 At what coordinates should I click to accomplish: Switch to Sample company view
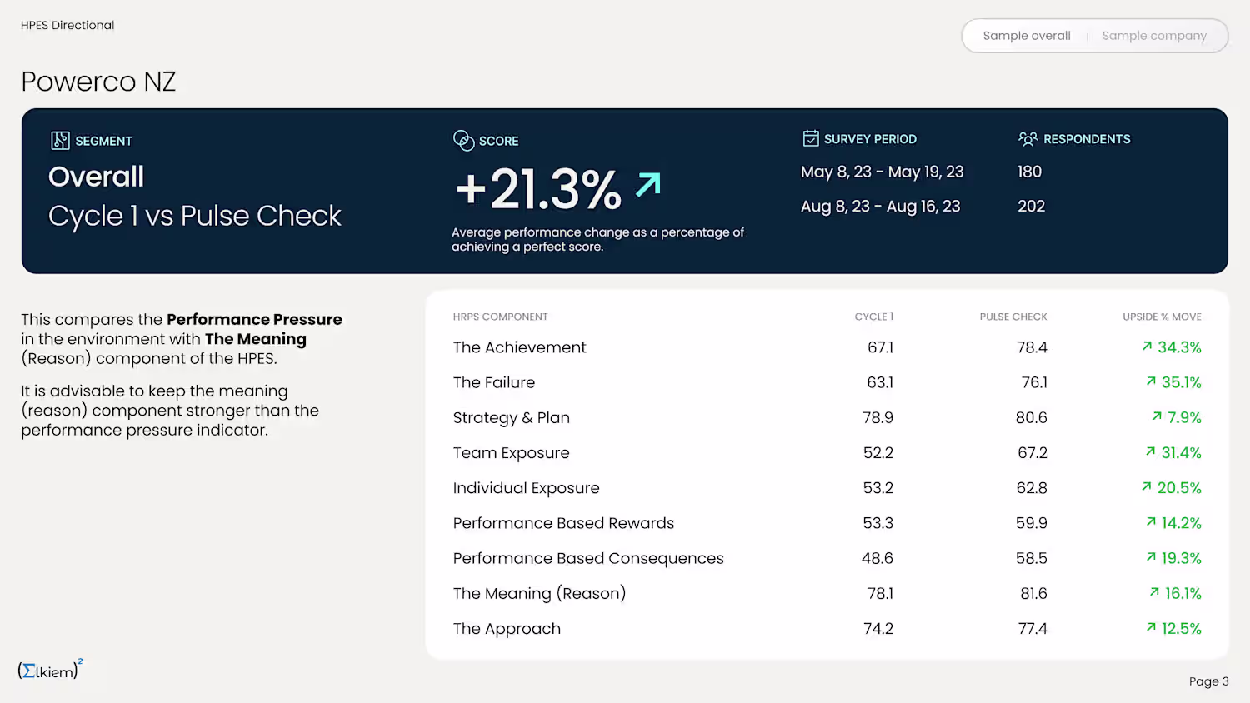1153,36
